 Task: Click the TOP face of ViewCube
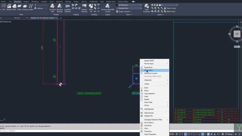pos(237,34)
